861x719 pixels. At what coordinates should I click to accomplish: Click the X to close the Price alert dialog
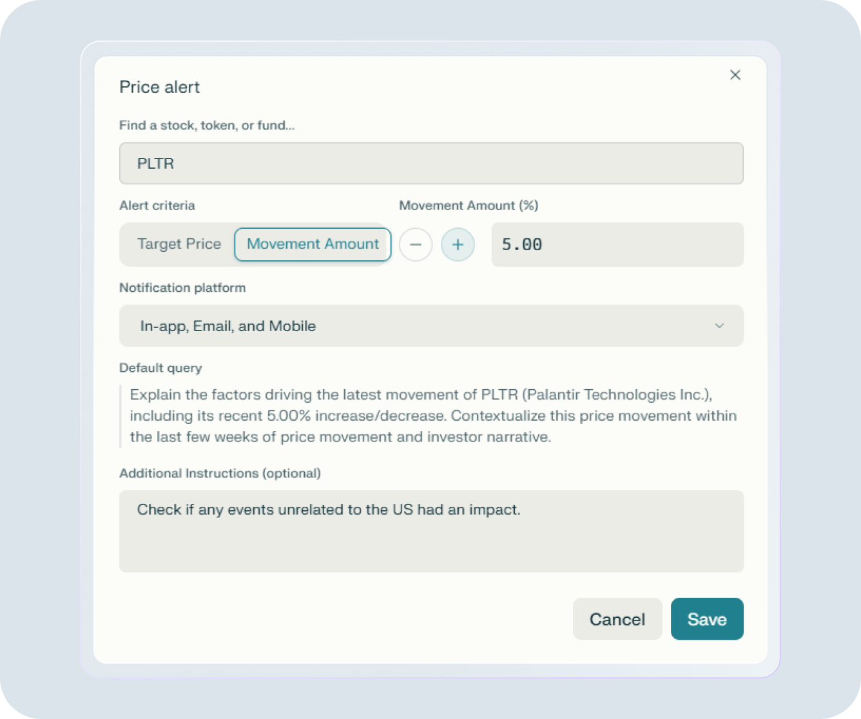pyautogui.click(x=735, y=75)
